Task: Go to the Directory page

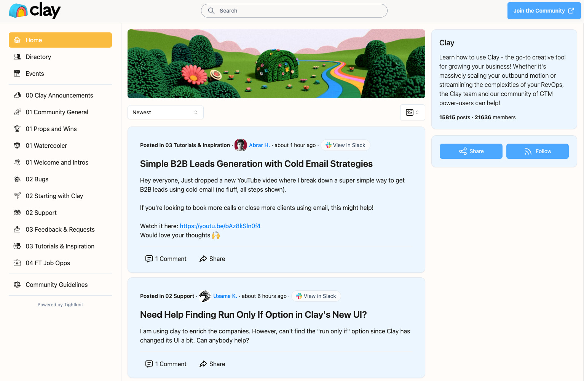Action: 60,57
